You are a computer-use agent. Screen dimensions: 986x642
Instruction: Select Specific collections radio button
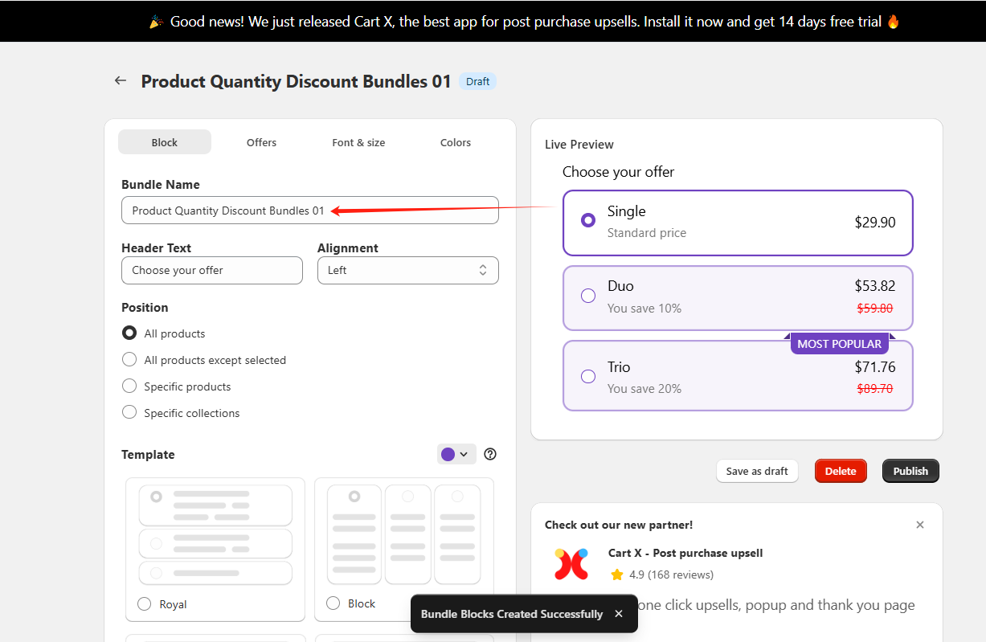[129, 413]
